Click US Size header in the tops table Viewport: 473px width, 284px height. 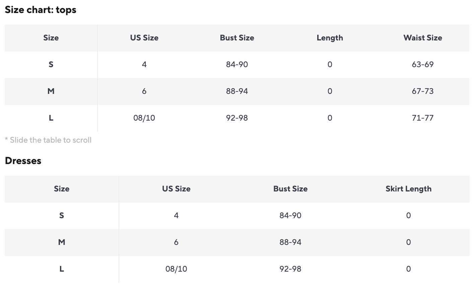click(144, 38)
